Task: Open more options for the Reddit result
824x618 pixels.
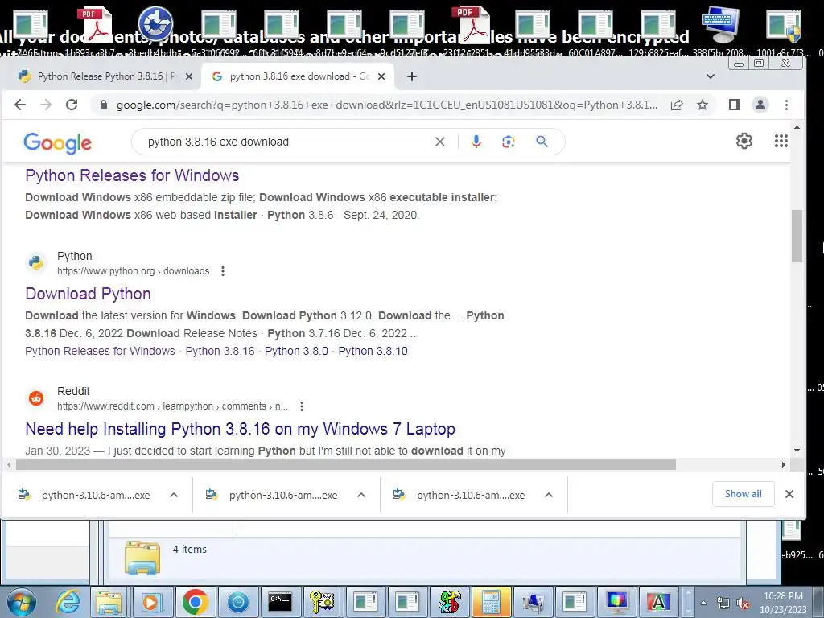Action: tap(301, 406)
